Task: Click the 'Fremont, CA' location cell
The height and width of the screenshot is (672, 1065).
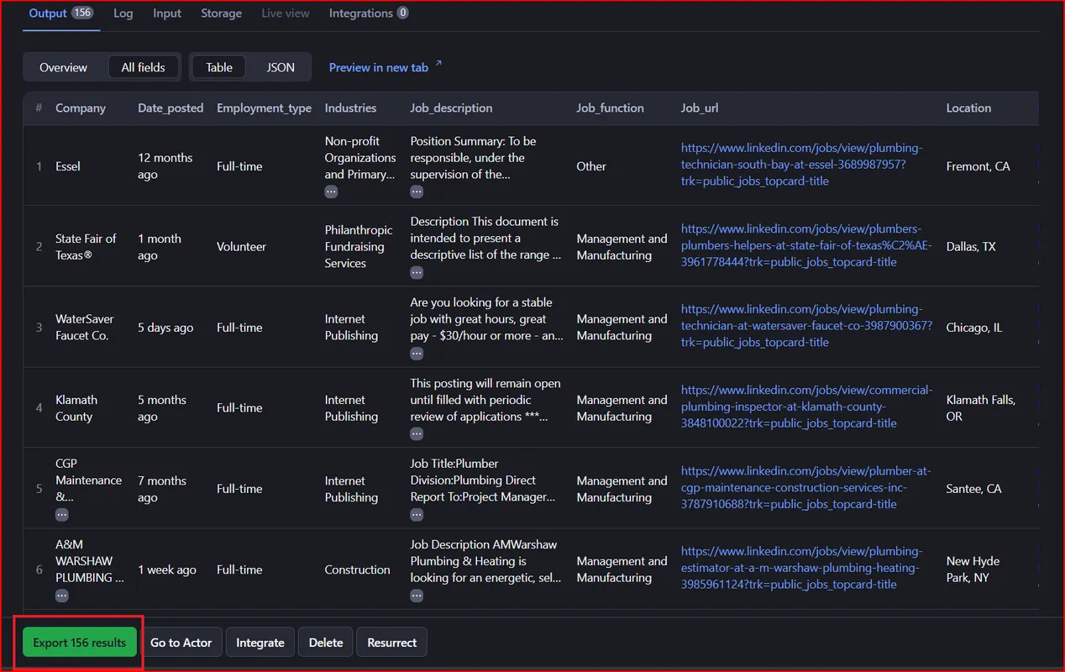Action: coord(978,166)
